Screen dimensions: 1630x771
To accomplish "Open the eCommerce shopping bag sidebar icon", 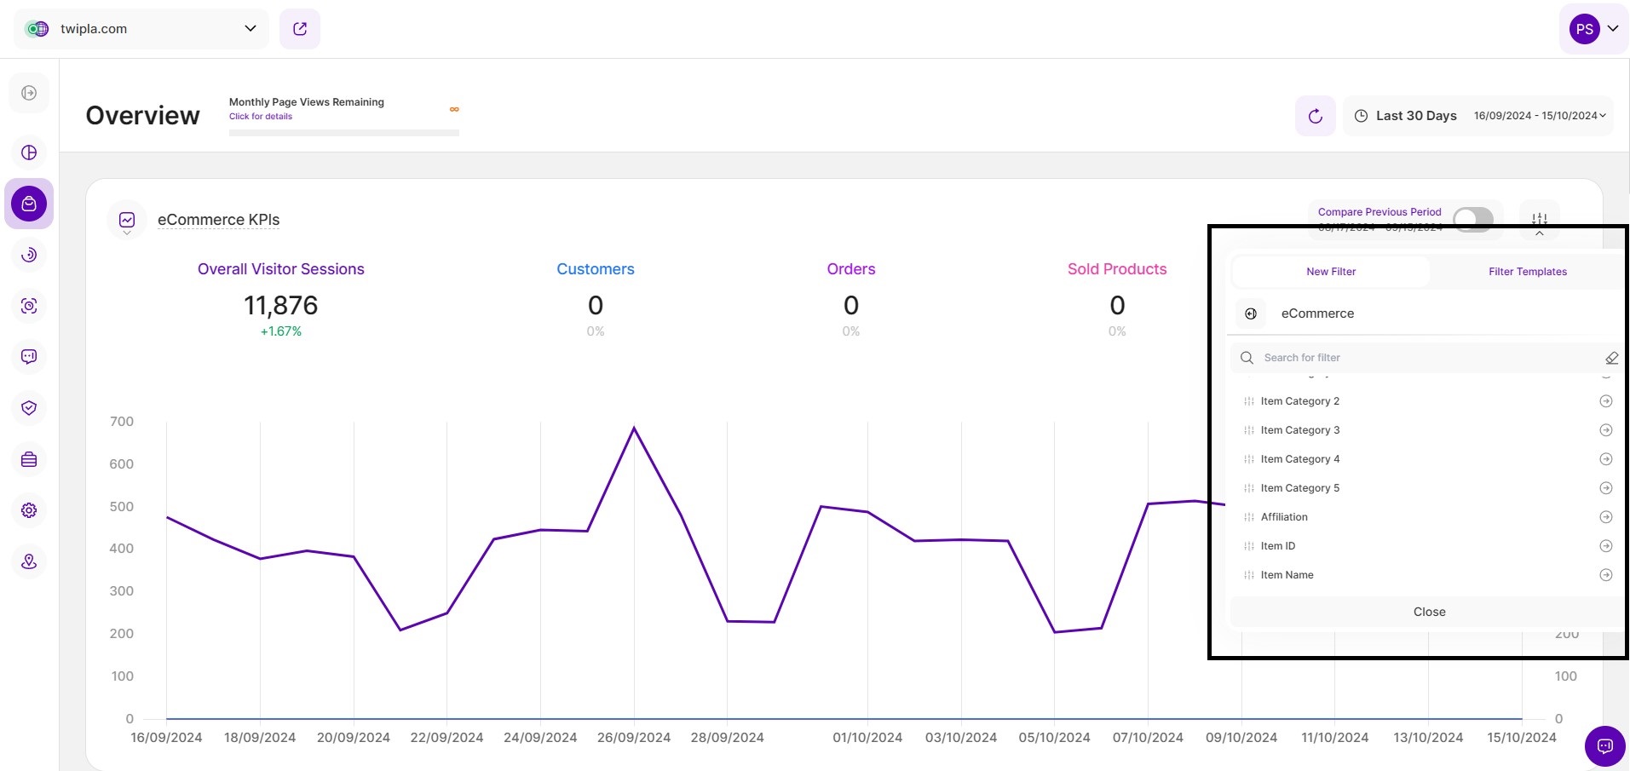I will pos(29,204).
